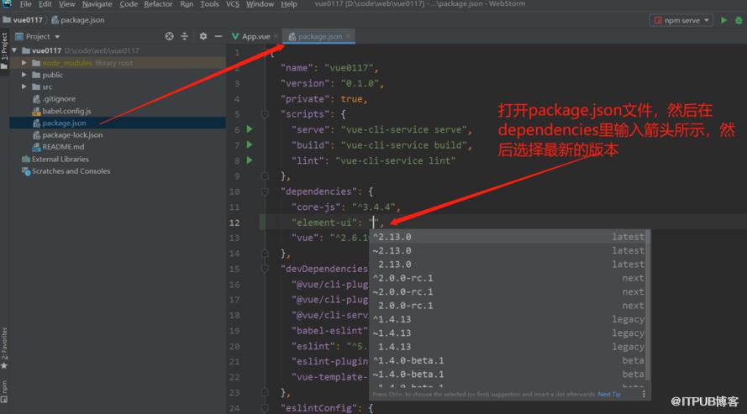The height and width of the screenshot is (414, 747).
Task: Click the "version": "0.1.0" line
Action: [x=332, y=83]
